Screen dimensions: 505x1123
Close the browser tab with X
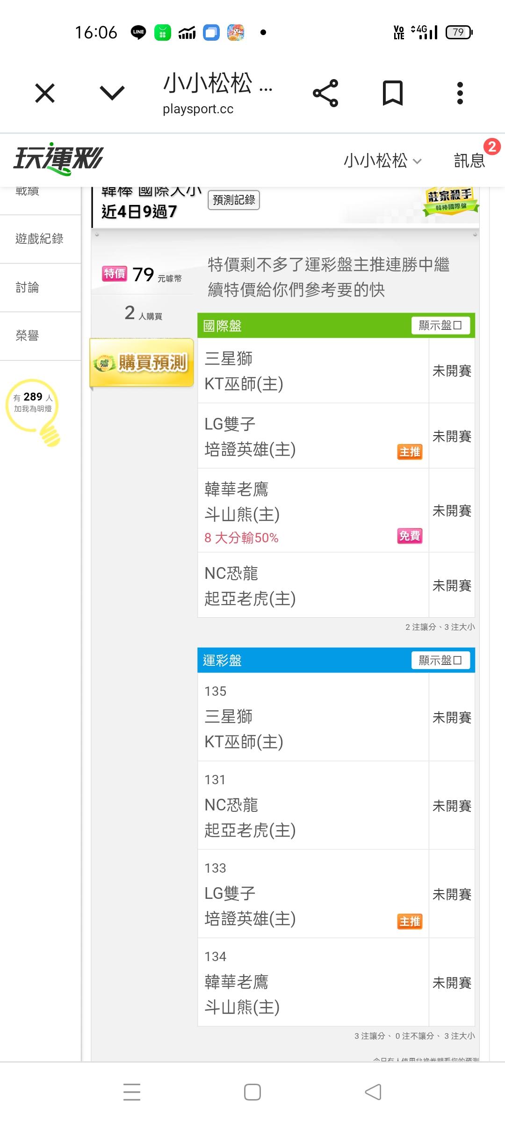coord(45,93)
